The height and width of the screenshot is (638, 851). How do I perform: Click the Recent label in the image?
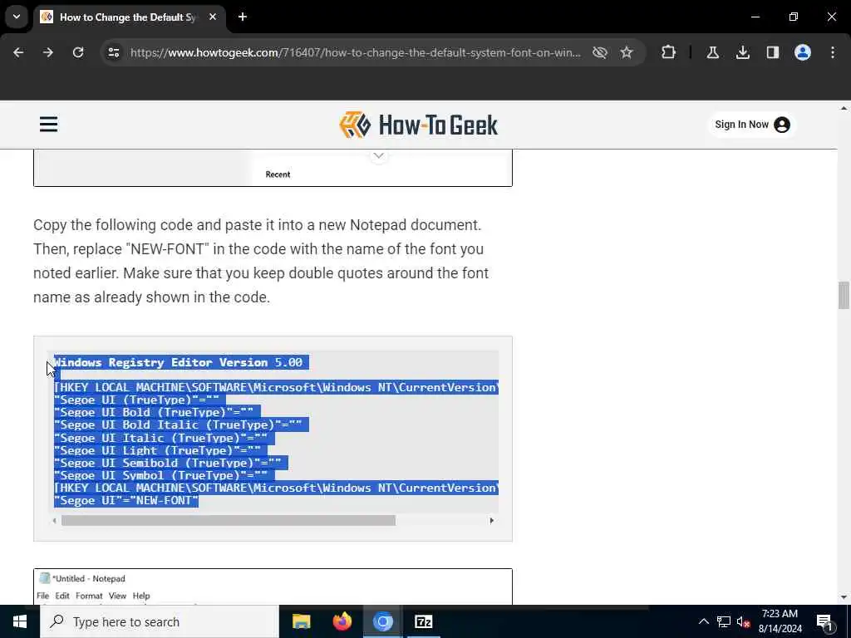point(278,174)
